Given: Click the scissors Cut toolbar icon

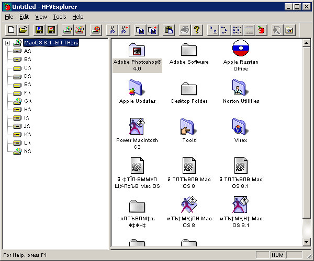Looking at the screenshot, I should (112, 30).
